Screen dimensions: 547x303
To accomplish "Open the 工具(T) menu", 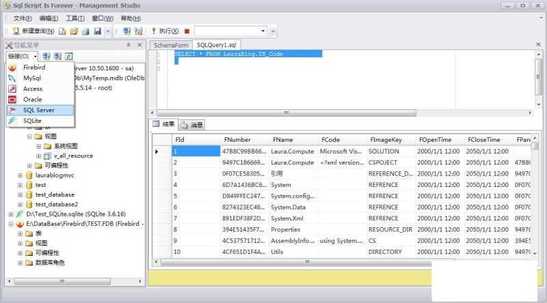I will [x=75, y=18].
